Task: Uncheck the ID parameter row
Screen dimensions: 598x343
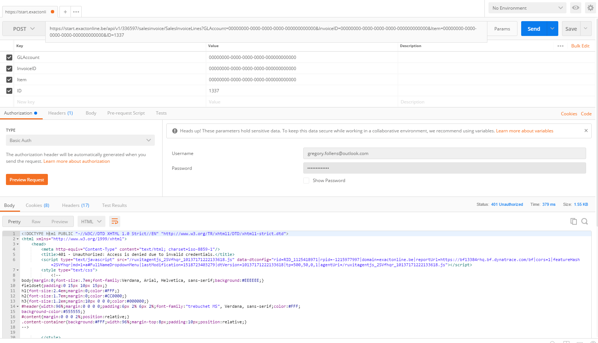Action: point(9,91)
